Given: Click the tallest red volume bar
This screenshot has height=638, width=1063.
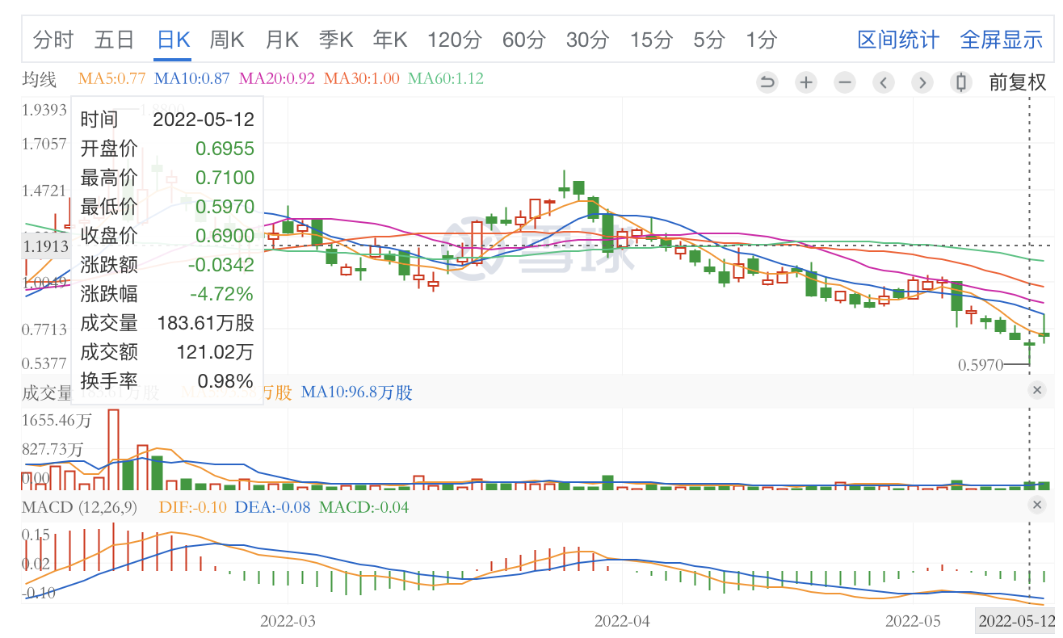Looking at the screenshot, I should click(x=113, y=449).
